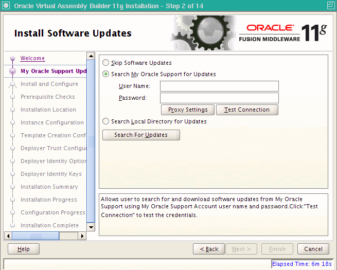The image size is (337, 270).
Task: Click the Elapsed Time status text
Action: point(302,264)
